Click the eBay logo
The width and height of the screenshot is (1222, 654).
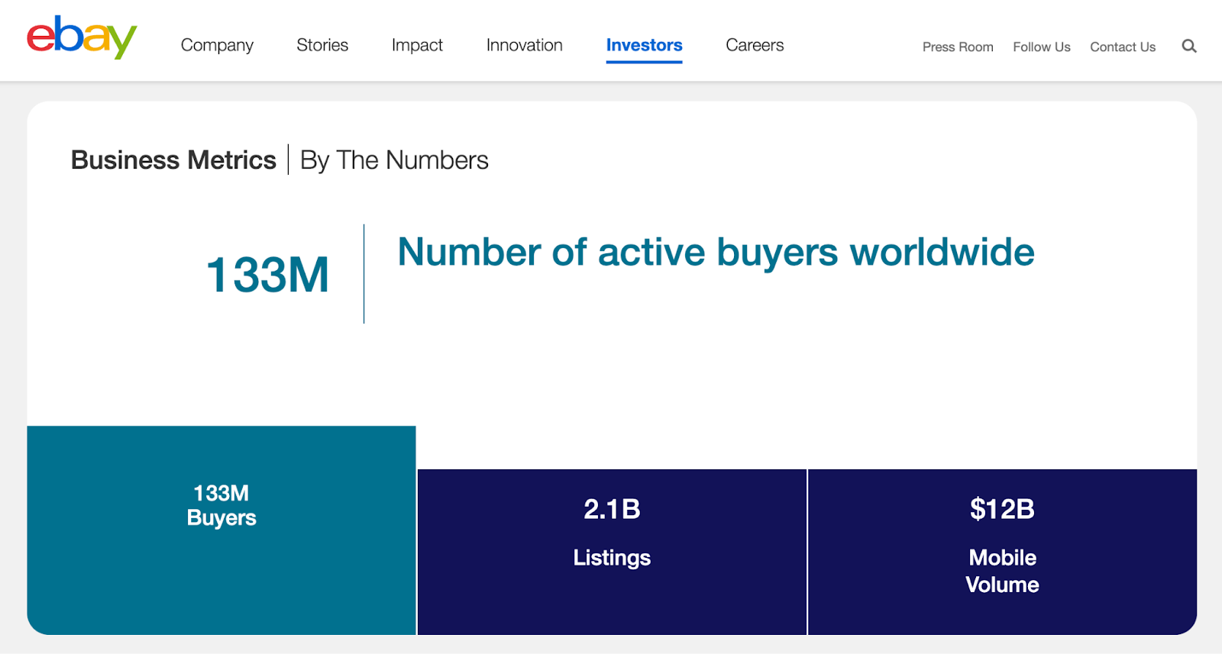coord(82,37)
